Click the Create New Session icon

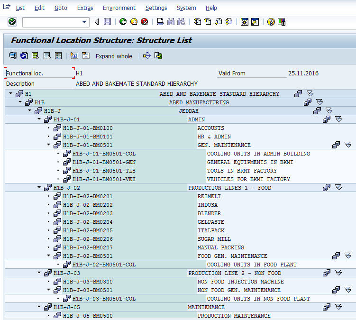245,22
